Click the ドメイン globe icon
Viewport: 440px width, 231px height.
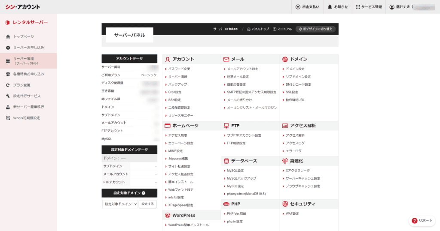pos(285,59)
